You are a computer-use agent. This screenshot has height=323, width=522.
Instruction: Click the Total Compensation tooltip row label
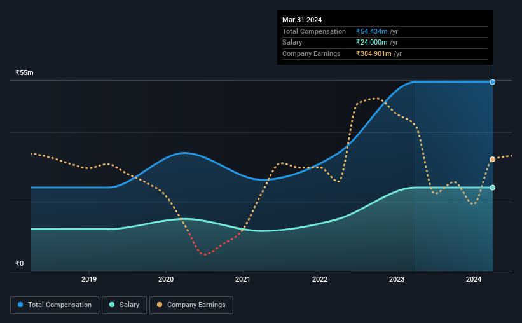pos(314,31)
